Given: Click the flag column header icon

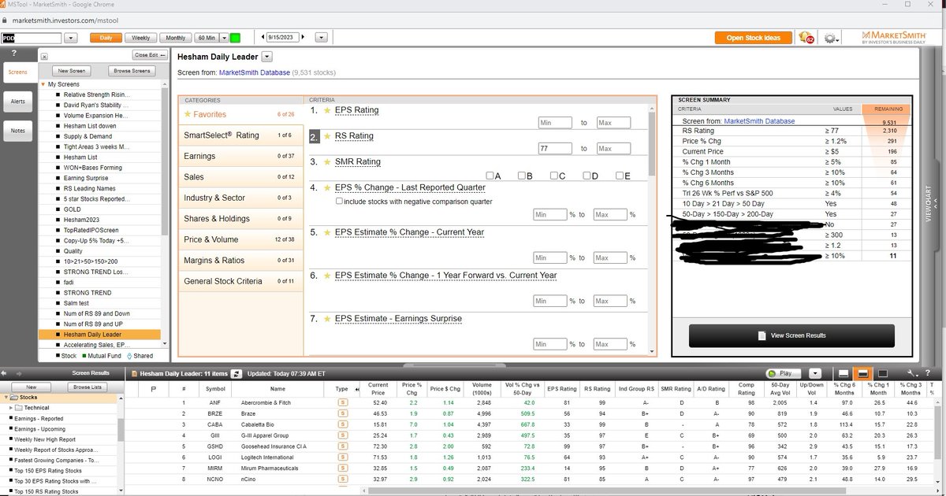Looking at the screenshot, I should tap(154, 389).
